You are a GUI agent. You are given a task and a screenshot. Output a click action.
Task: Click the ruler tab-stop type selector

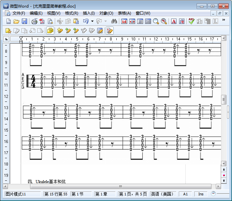click(6, 39)
